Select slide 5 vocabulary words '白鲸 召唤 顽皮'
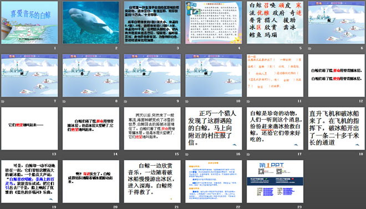This screenshot has width=366, height=209. (x=275, y=23)
